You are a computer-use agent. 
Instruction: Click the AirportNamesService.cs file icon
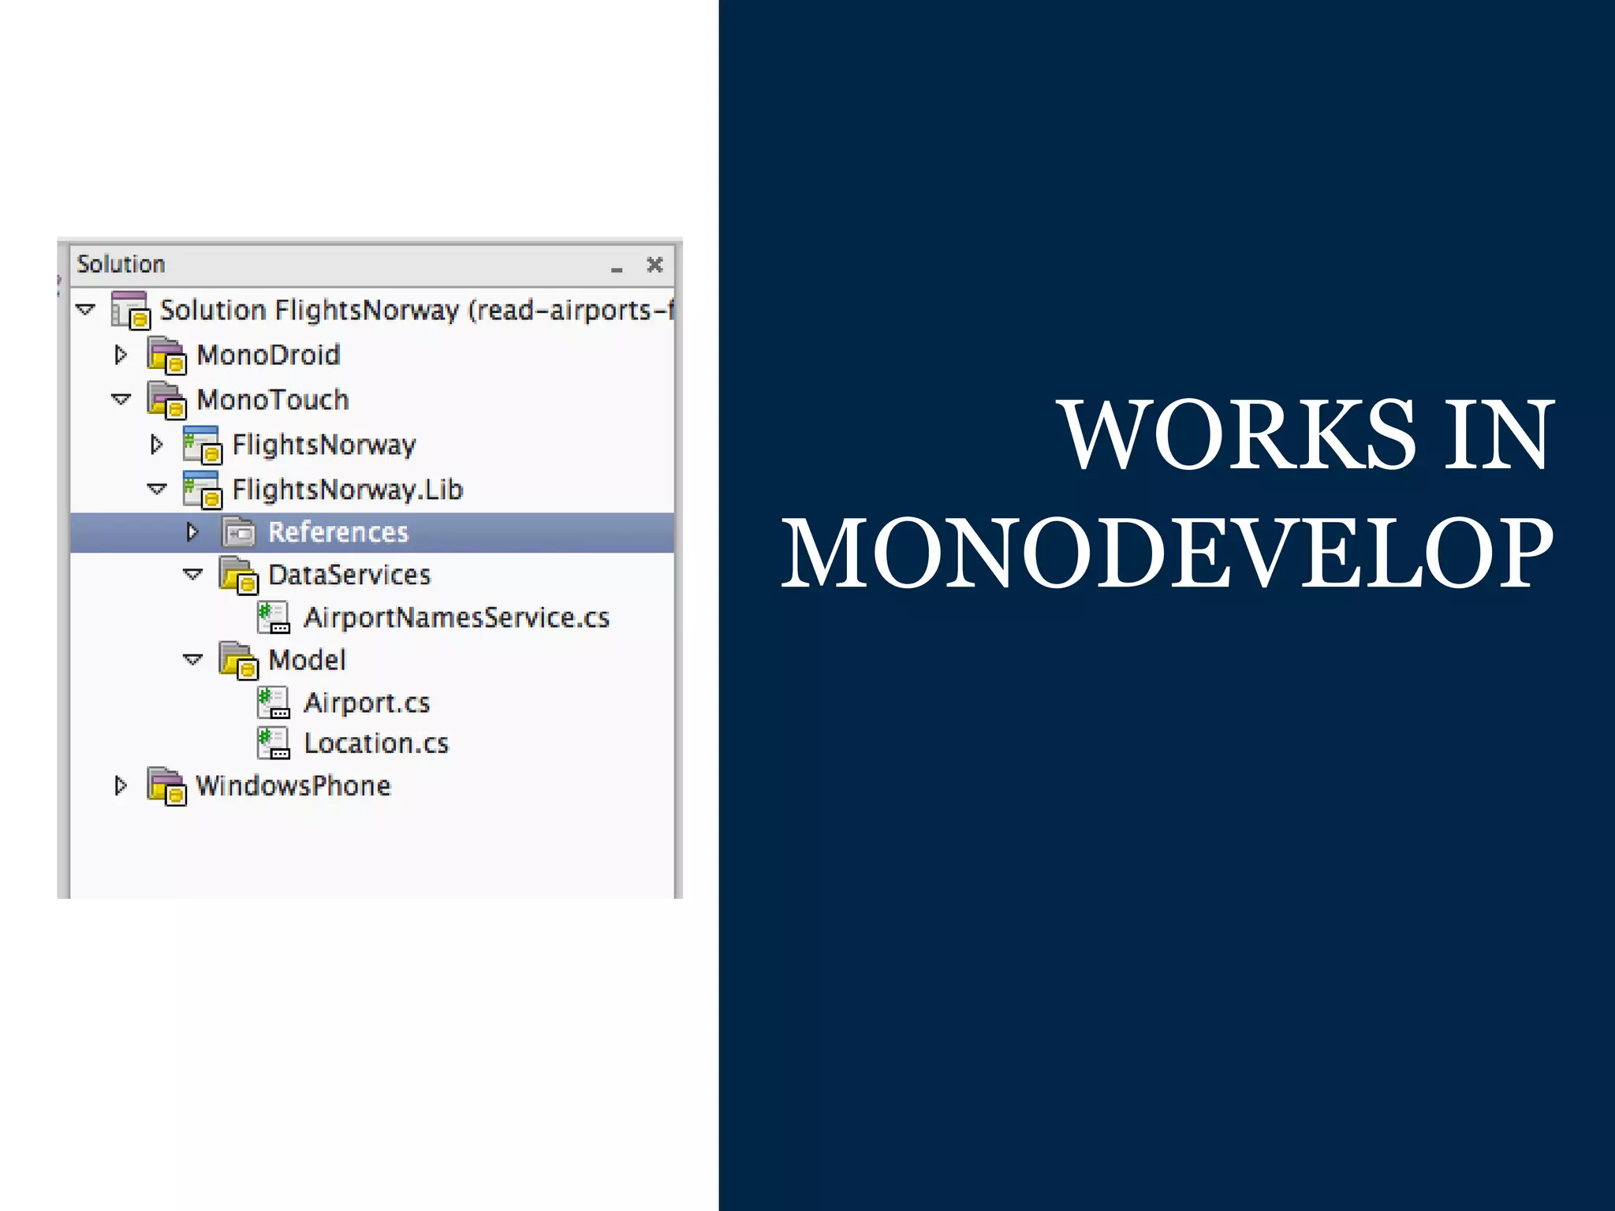(274, 617)
